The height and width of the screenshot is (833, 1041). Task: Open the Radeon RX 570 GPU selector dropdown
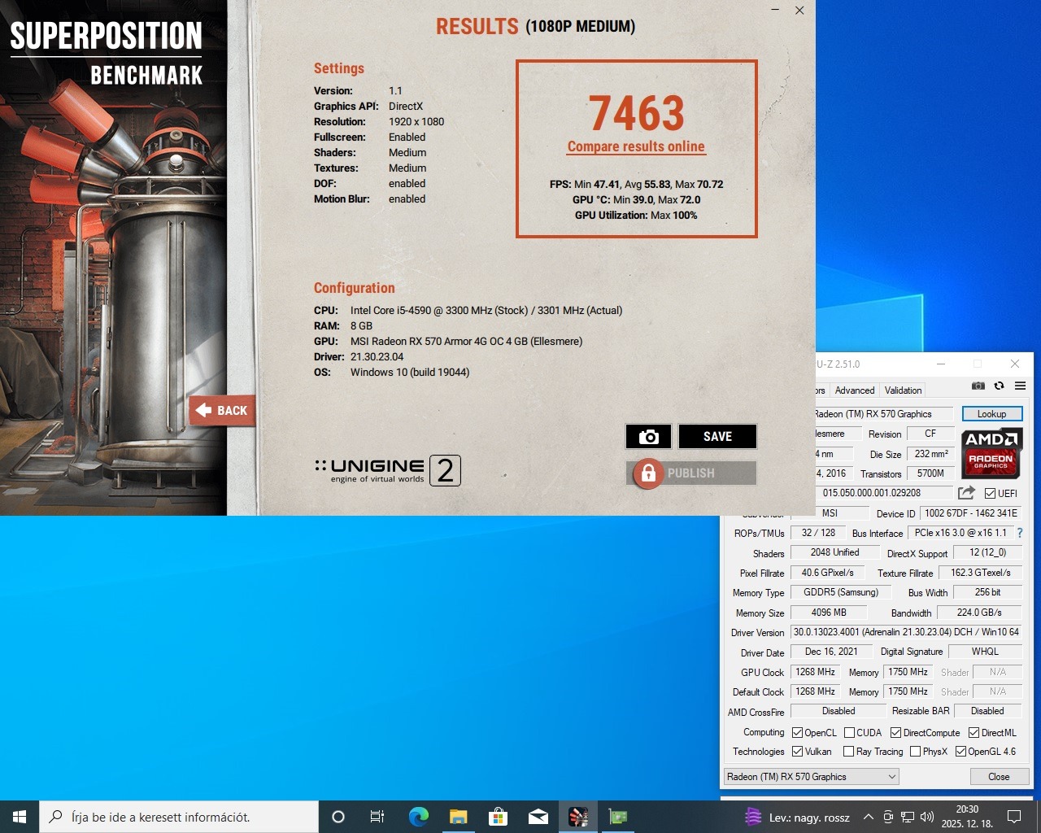(811, 777)
